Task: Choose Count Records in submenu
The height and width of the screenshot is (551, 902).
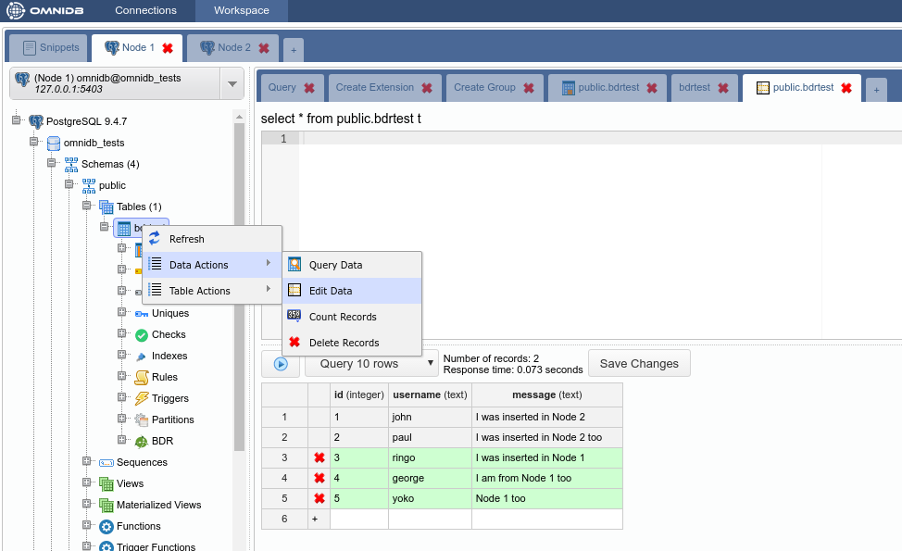Action: [x=342, y=317]
